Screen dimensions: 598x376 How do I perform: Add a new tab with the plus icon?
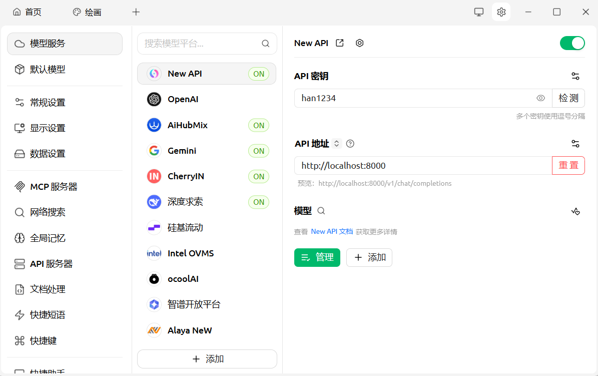pos(136,12)
